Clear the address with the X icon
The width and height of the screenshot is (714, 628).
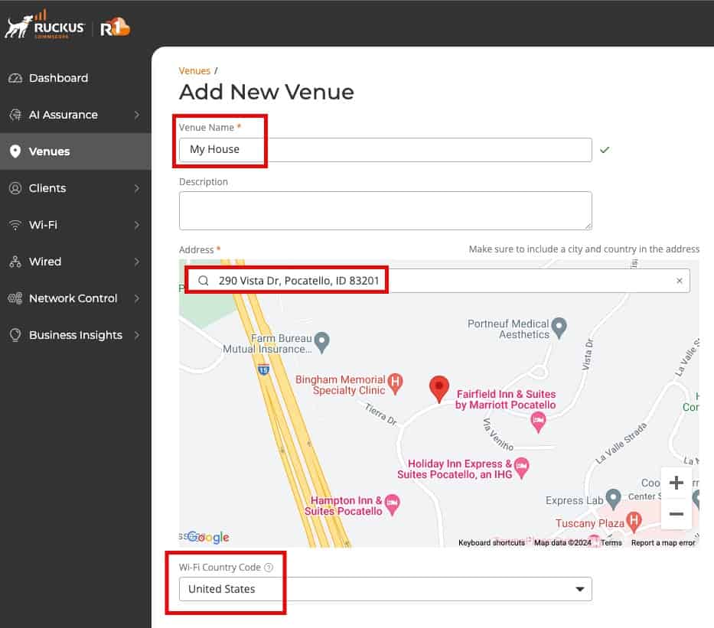click(x=679, y=281)
